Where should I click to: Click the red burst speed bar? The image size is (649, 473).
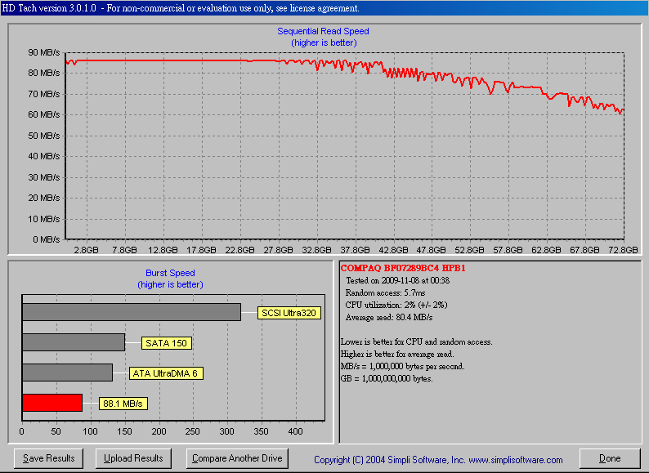point(52,403)
